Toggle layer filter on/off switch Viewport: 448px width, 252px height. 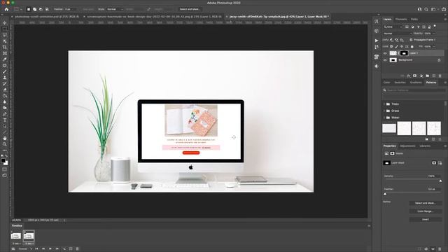[435, 26]
